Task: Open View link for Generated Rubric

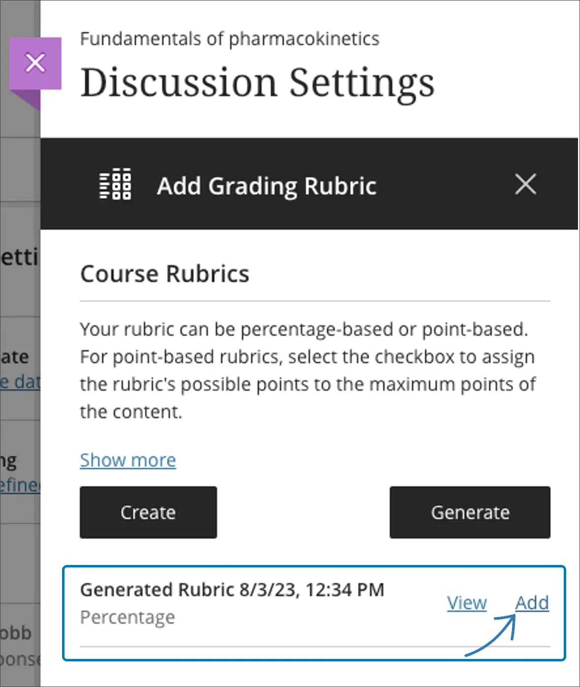Action: coord(467,603)
